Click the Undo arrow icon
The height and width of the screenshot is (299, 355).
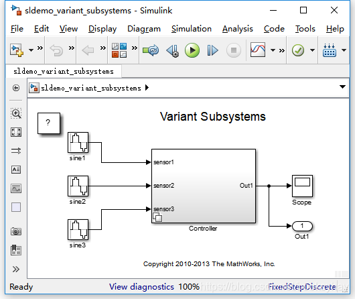pos(56,50)
